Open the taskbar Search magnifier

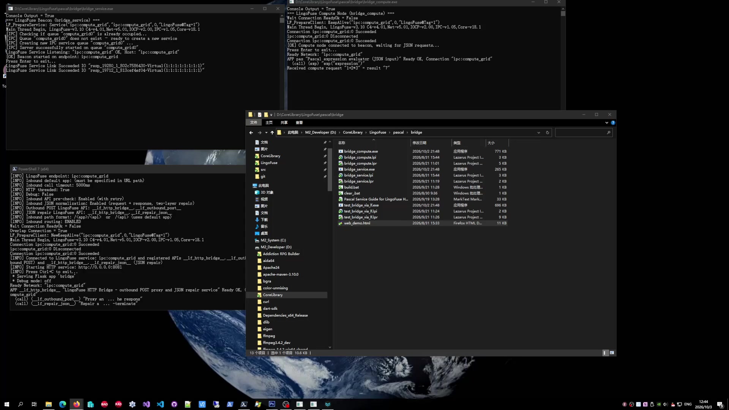(21, 404)
